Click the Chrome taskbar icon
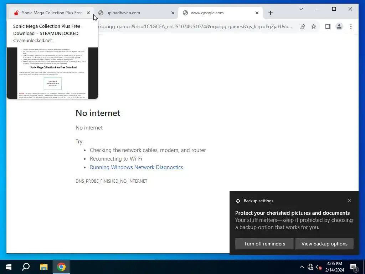The width and height of the screenshot is (365, 274). 61,267
